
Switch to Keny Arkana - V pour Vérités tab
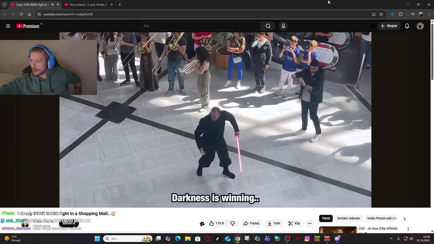tap(88, 5)
